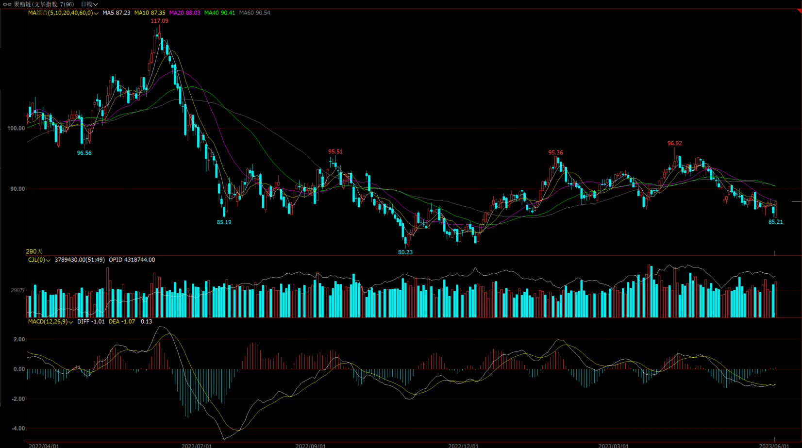
Task: Click the 85.19 low price label
Action: point(224,222)
